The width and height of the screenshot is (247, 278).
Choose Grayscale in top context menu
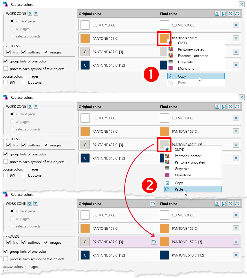(x=196, y=62)
